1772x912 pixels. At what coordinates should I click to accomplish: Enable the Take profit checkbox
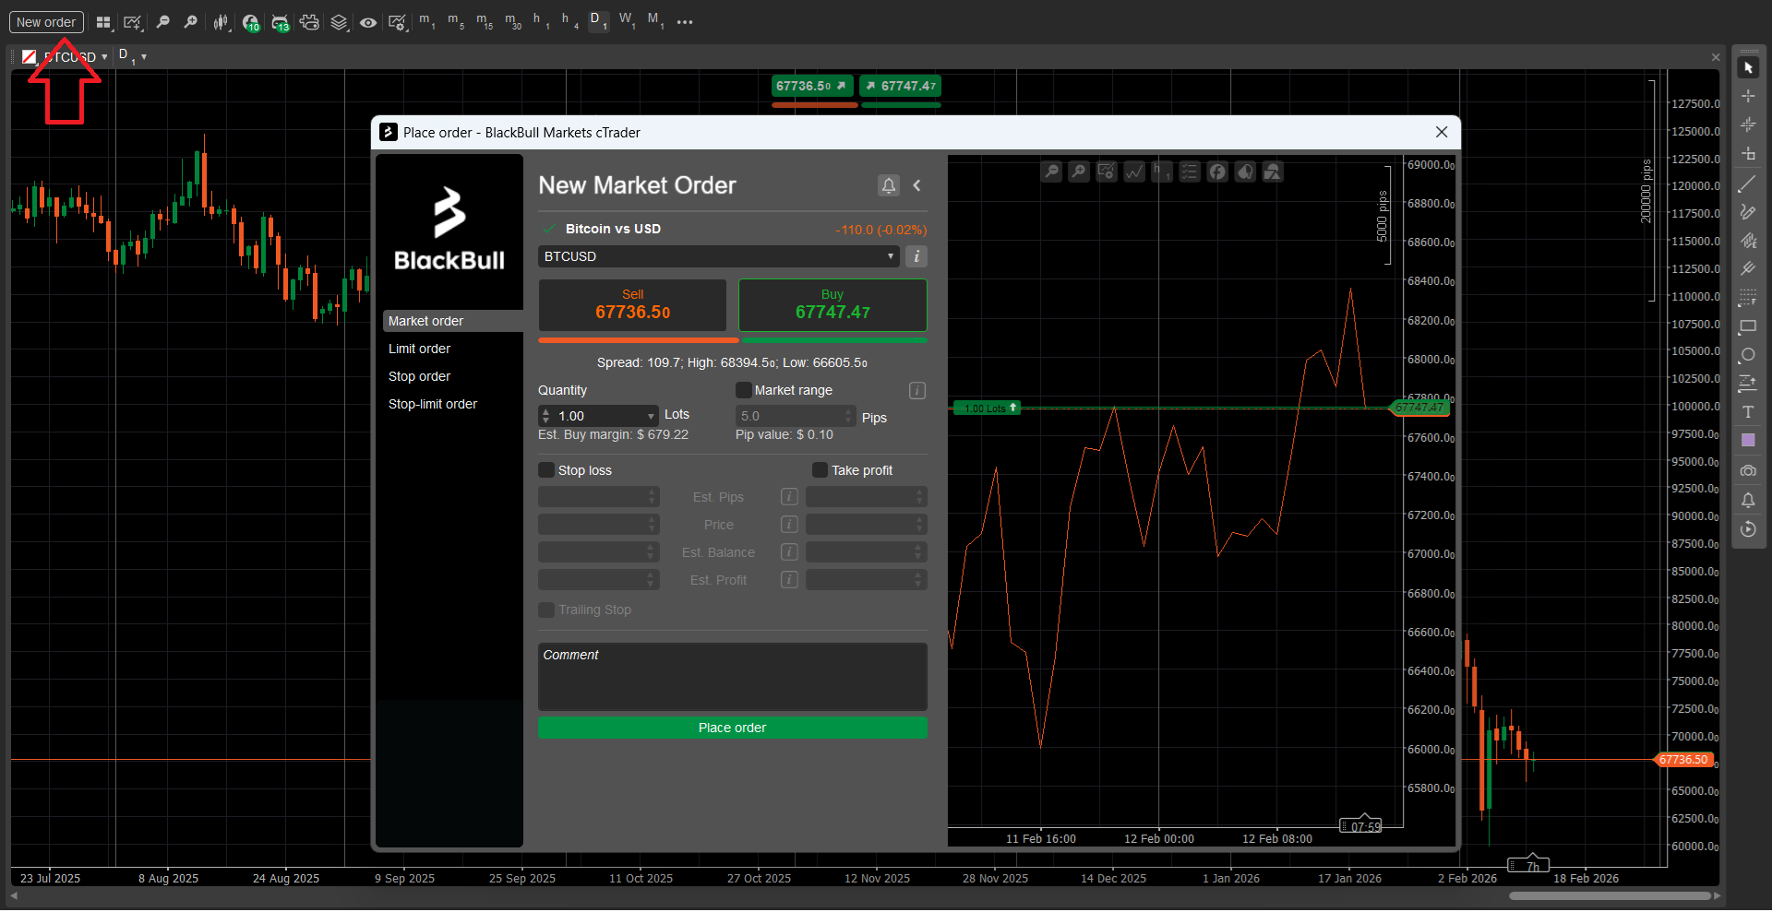(820, 470)
